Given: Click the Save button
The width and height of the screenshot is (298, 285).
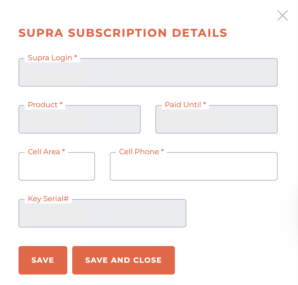Looking at the screenshot, I should pos(43,260).
